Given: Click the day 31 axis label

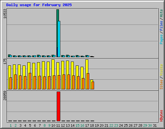Looking at the screenshot, I should pos(155,125).
